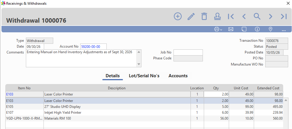The image size is (292, 129).
Task: Jump to the first record arrow
Action: [x=231, y=16]
